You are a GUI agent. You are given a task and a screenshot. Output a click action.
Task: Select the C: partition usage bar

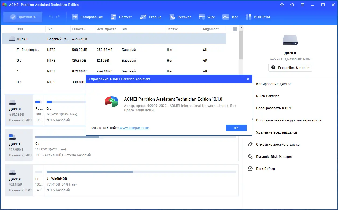point(135,137)
